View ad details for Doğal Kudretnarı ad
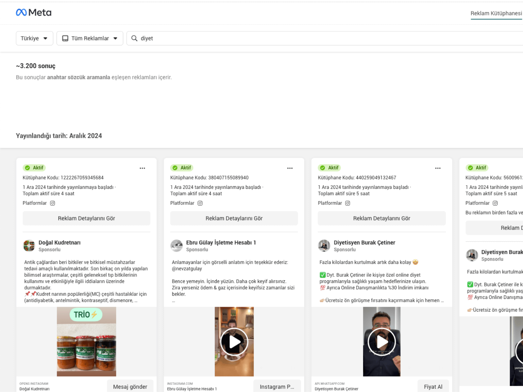The width and height of the screenshot is (523, 392). click(86, 218)
